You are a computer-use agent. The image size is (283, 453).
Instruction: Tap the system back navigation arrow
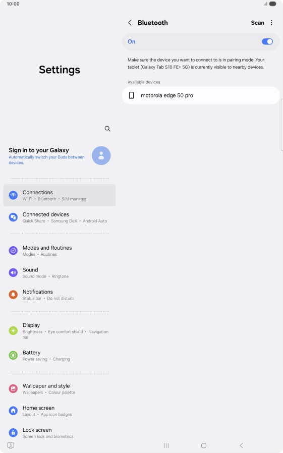pyautogui.click(x=242, y=445)
